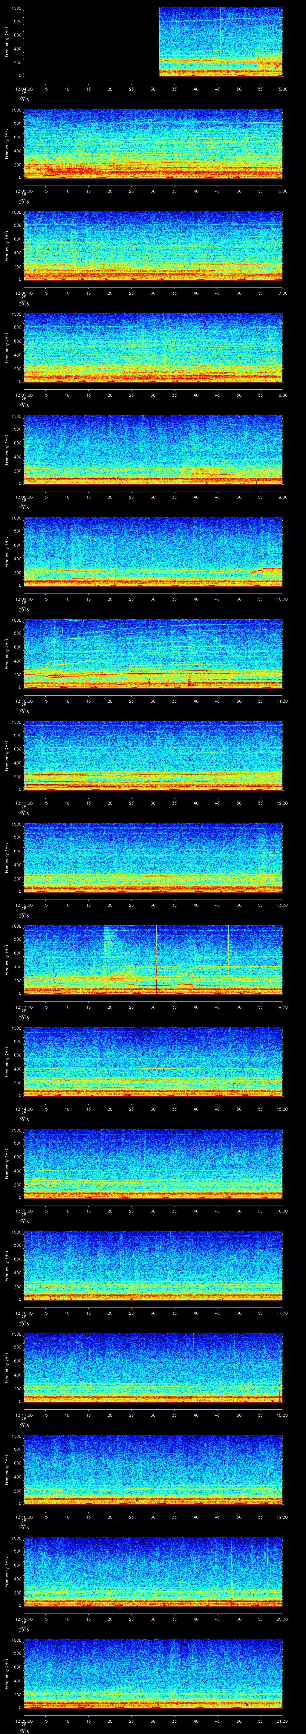Click the spectrogram panel starting at 12:14:00
Viewport: 306px width, 1734px height.
click(153, 1062)
